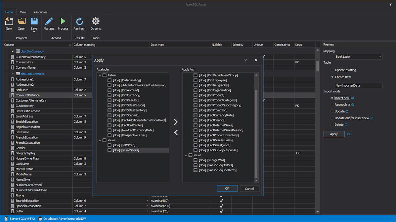Collapse the Views node in Available list
This screenshot has height=222, width=396.
(x=99, y=140)
